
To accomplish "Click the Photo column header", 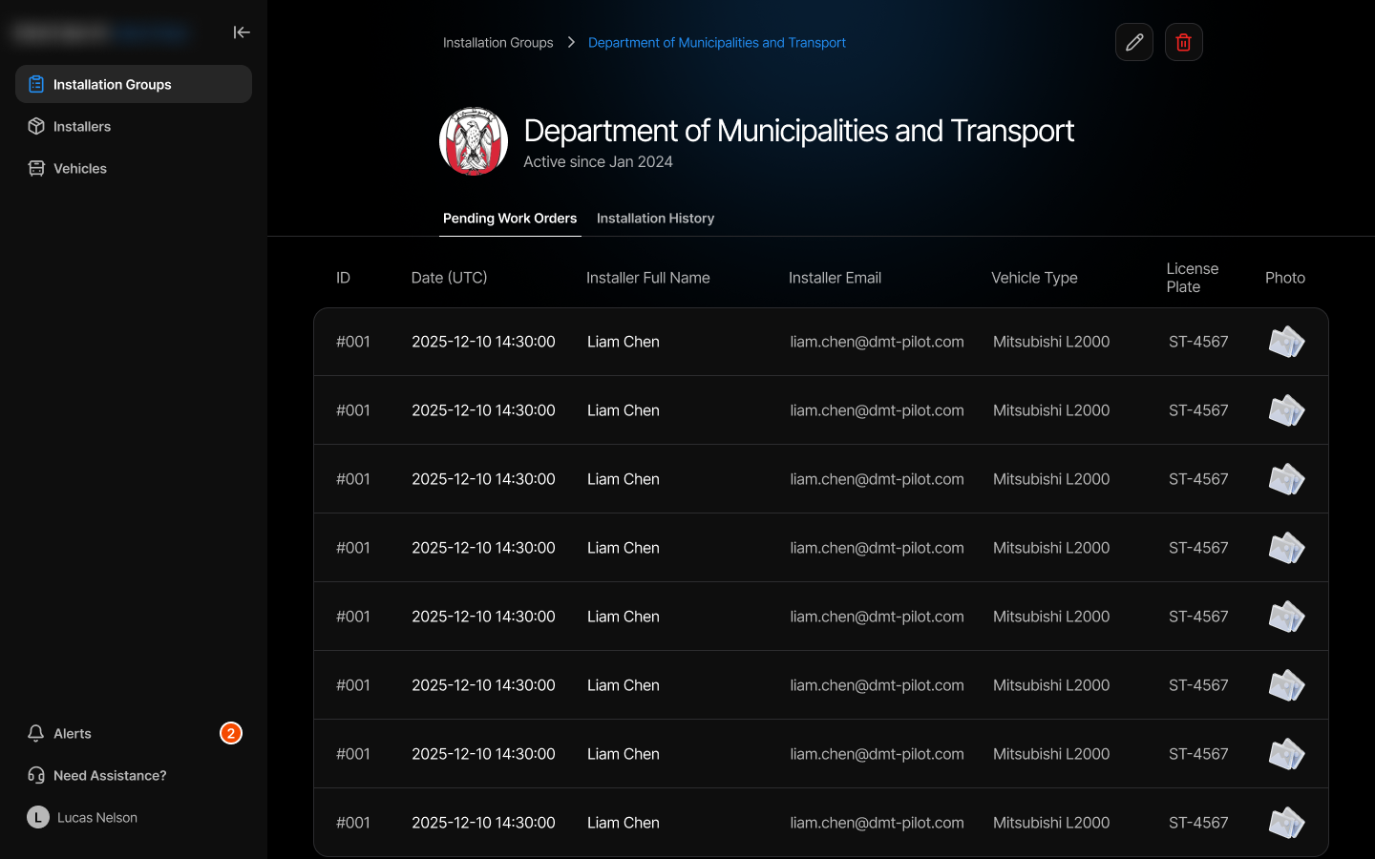I will [1285, 278].
